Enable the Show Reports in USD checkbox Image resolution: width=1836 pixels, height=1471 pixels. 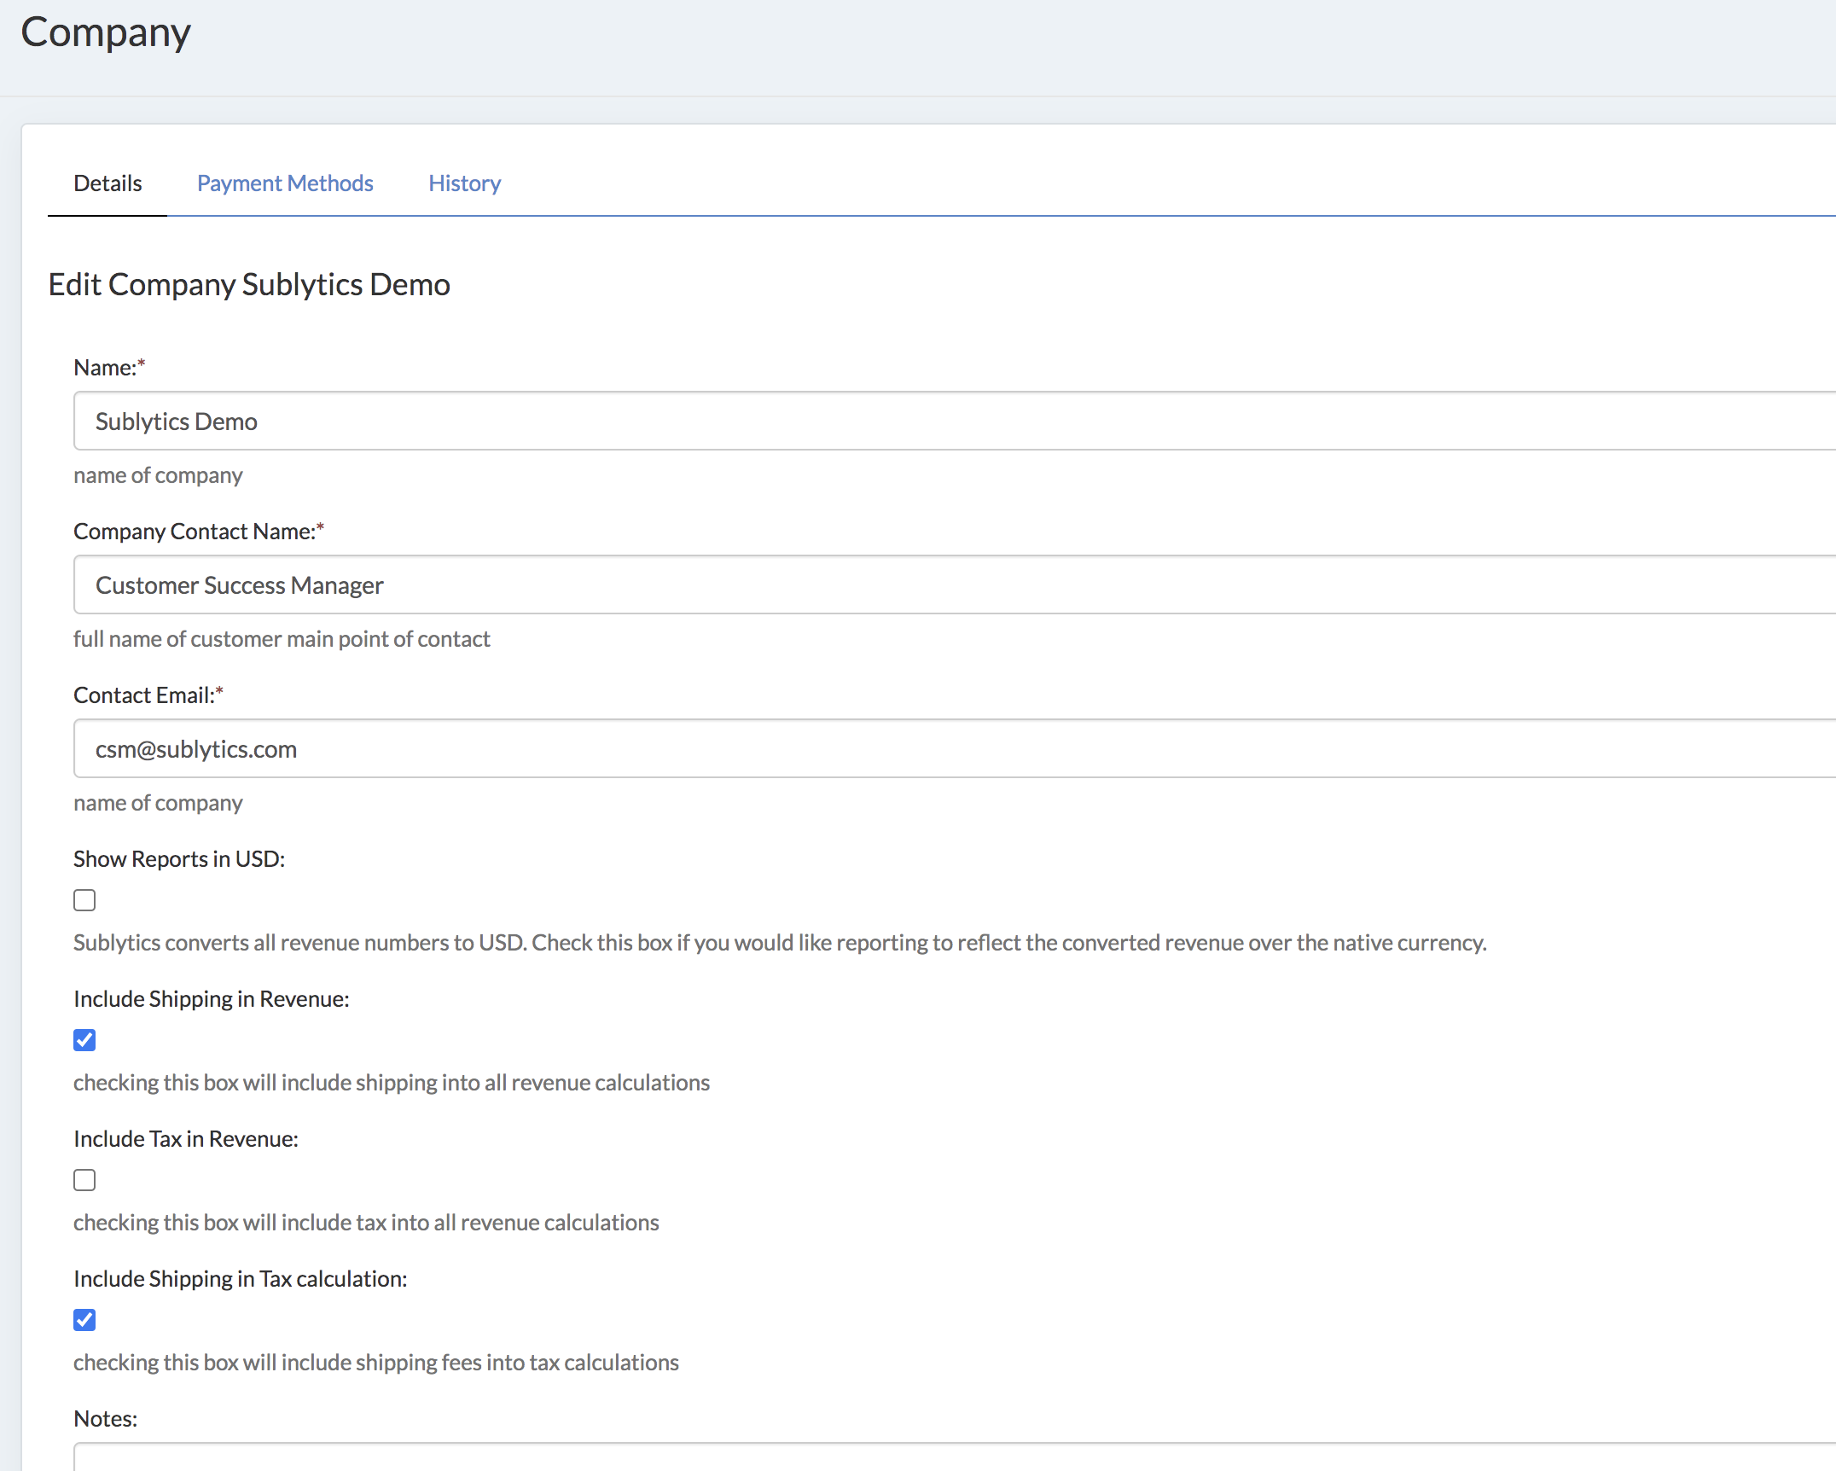click(x=84, y=900)
